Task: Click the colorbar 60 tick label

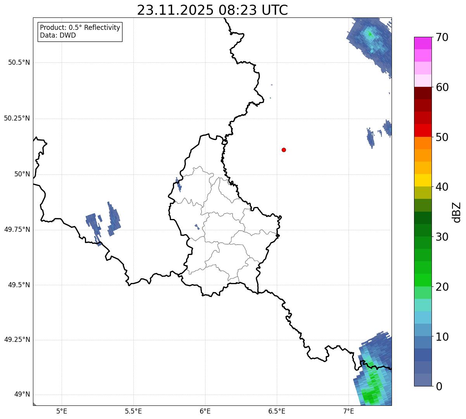Action: (x=442, y=87)
